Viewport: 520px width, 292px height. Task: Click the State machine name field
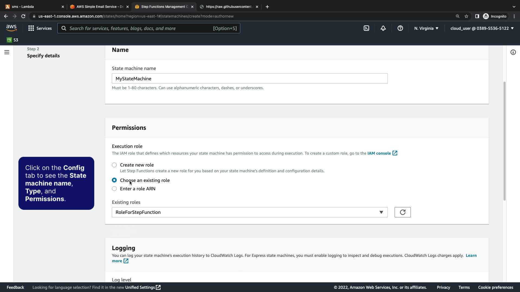(x=249, y=78)
